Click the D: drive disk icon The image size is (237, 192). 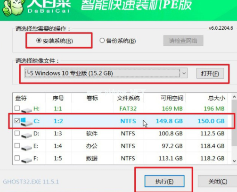pos(26,135)
